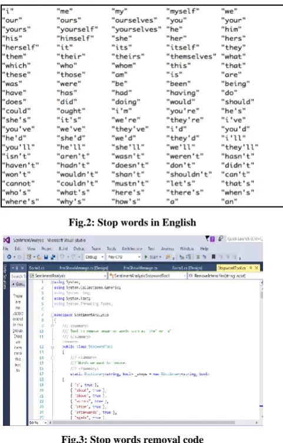Open the Debug menu
This screenshot has width=283, height=443.
coord(79,248)
